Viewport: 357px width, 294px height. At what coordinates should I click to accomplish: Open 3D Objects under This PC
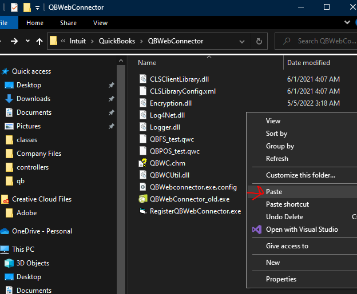pyautogui.click(x=33, y=263)
